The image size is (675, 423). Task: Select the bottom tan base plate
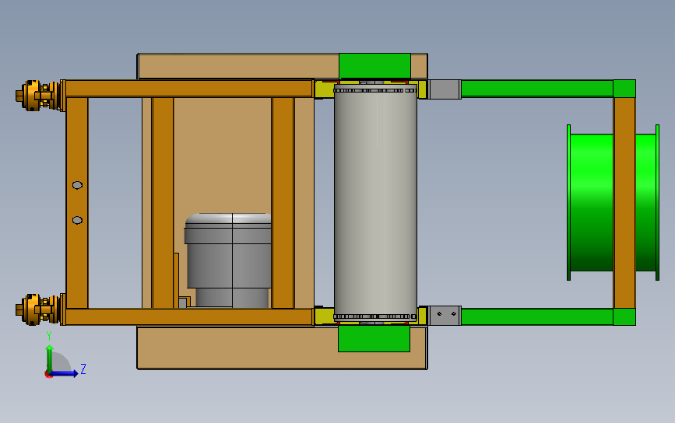[237, 348]
